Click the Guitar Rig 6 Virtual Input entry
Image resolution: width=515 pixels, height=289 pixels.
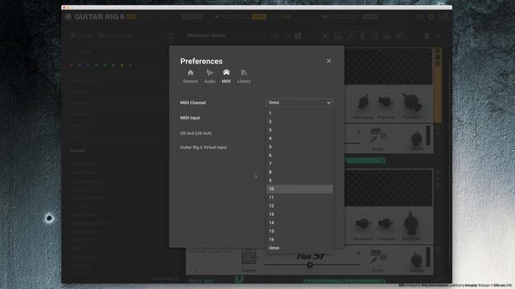[204, 148]
